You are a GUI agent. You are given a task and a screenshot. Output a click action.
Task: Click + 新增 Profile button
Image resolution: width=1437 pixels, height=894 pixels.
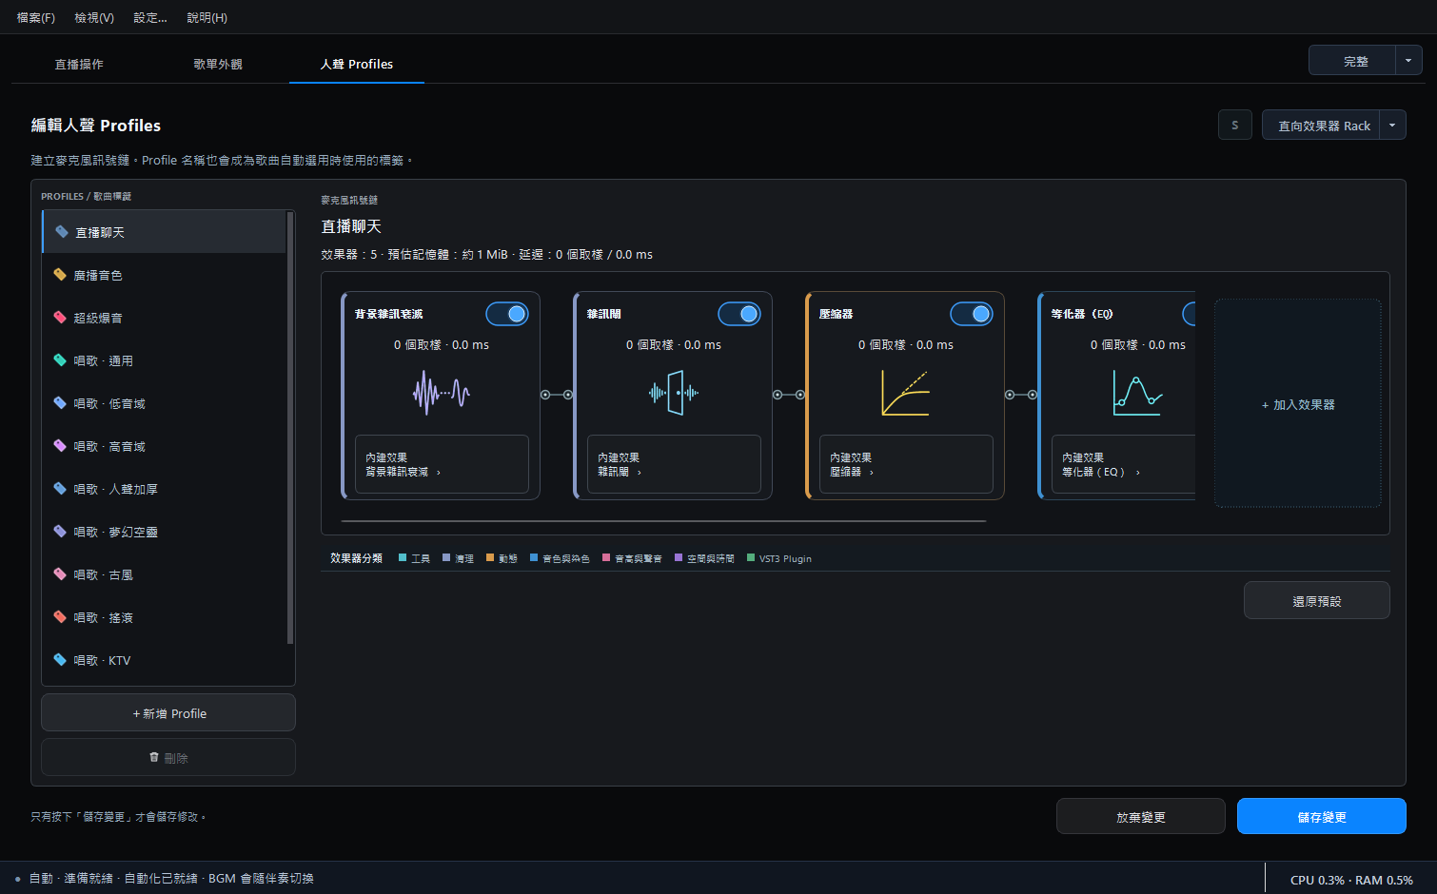[x=168, y=712]
